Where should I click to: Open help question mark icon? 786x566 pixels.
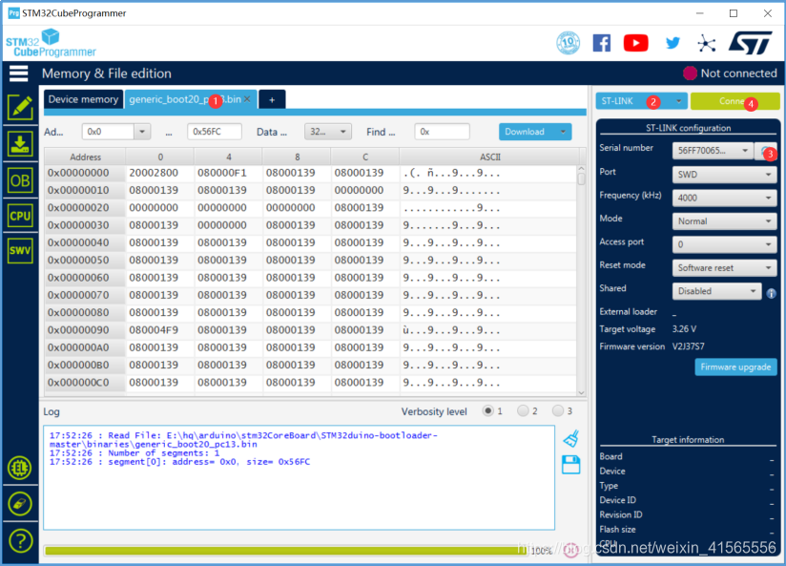click(x=20, y=541)
